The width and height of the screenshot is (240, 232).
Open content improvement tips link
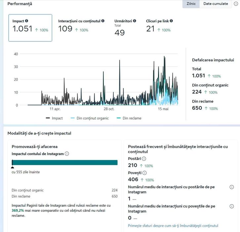173,226
